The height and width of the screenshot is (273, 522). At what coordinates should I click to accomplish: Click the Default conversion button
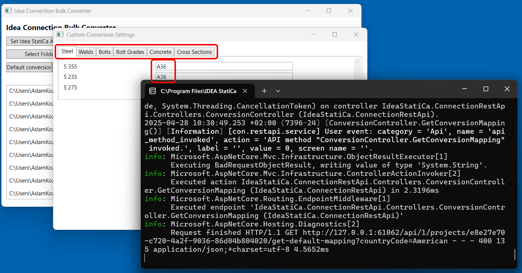[x=29, y=67]
